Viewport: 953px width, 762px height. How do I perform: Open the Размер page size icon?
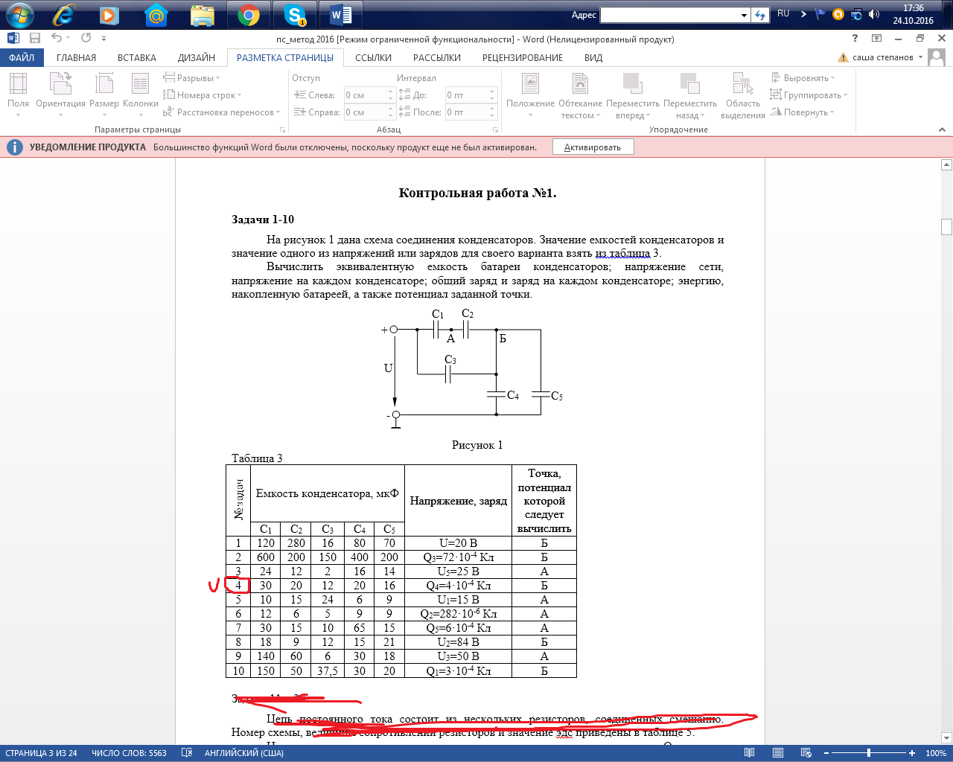tap(104, 86)
